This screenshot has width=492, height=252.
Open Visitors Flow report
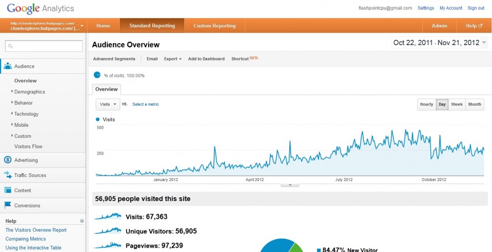click(x=28, y=146)
